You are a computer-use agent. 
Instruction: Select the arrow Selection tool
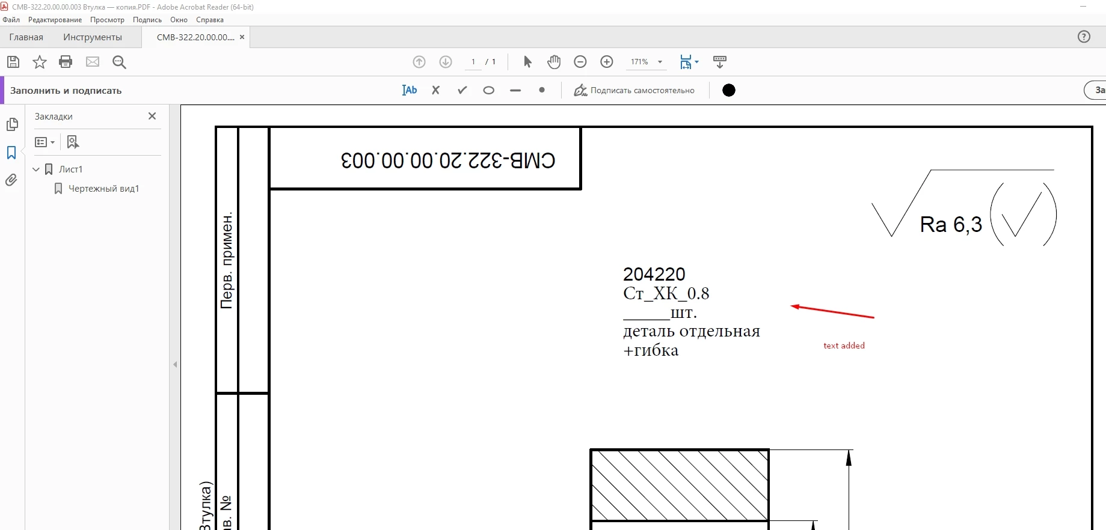527,62
